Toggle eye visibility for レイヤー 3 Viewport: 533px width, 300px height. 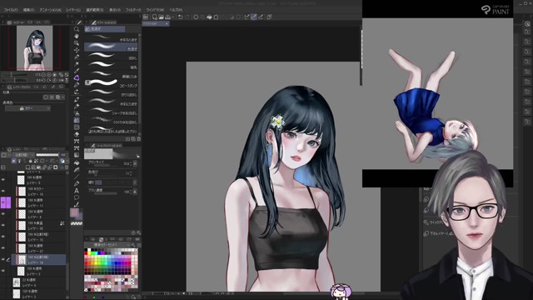[x=3, y=271]
